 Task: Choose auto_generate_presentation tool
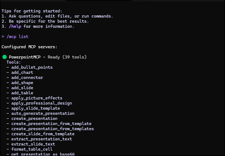[x=43, y=113]
